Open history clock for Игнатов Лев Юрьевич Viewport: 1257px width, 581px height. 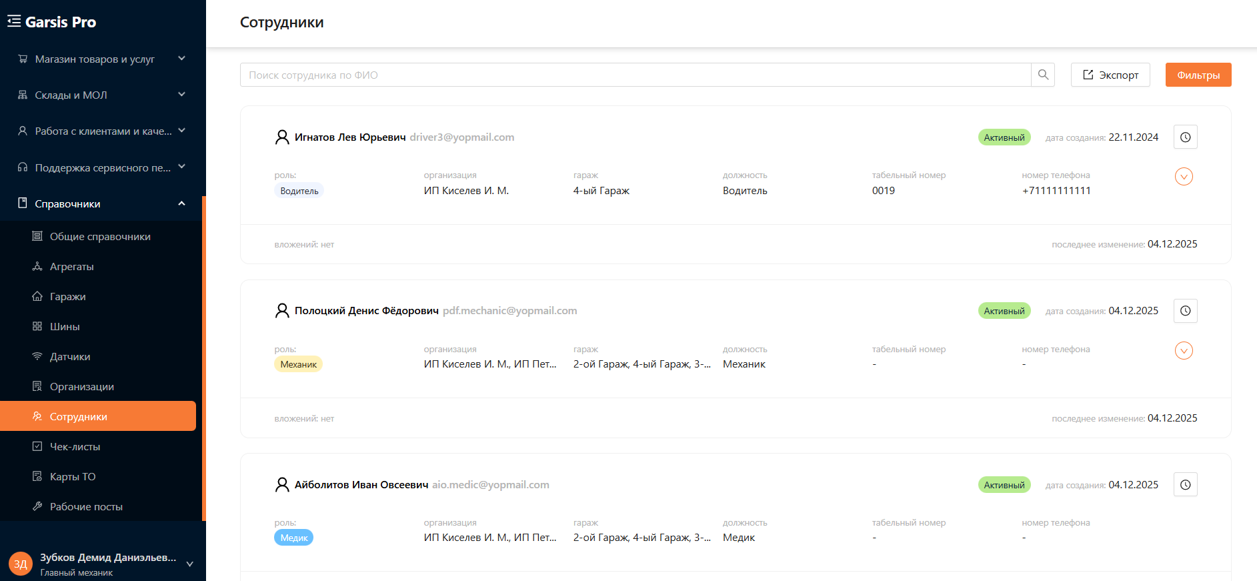(1185, 137)
